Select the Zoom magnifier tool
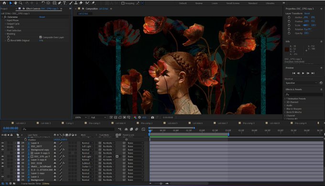 tap(21, 3)
